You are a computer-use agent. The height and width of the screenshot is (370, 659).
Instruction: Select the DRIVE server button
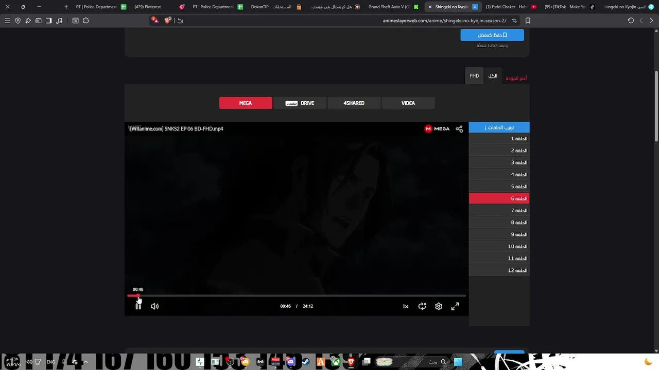tap(300, 103)
